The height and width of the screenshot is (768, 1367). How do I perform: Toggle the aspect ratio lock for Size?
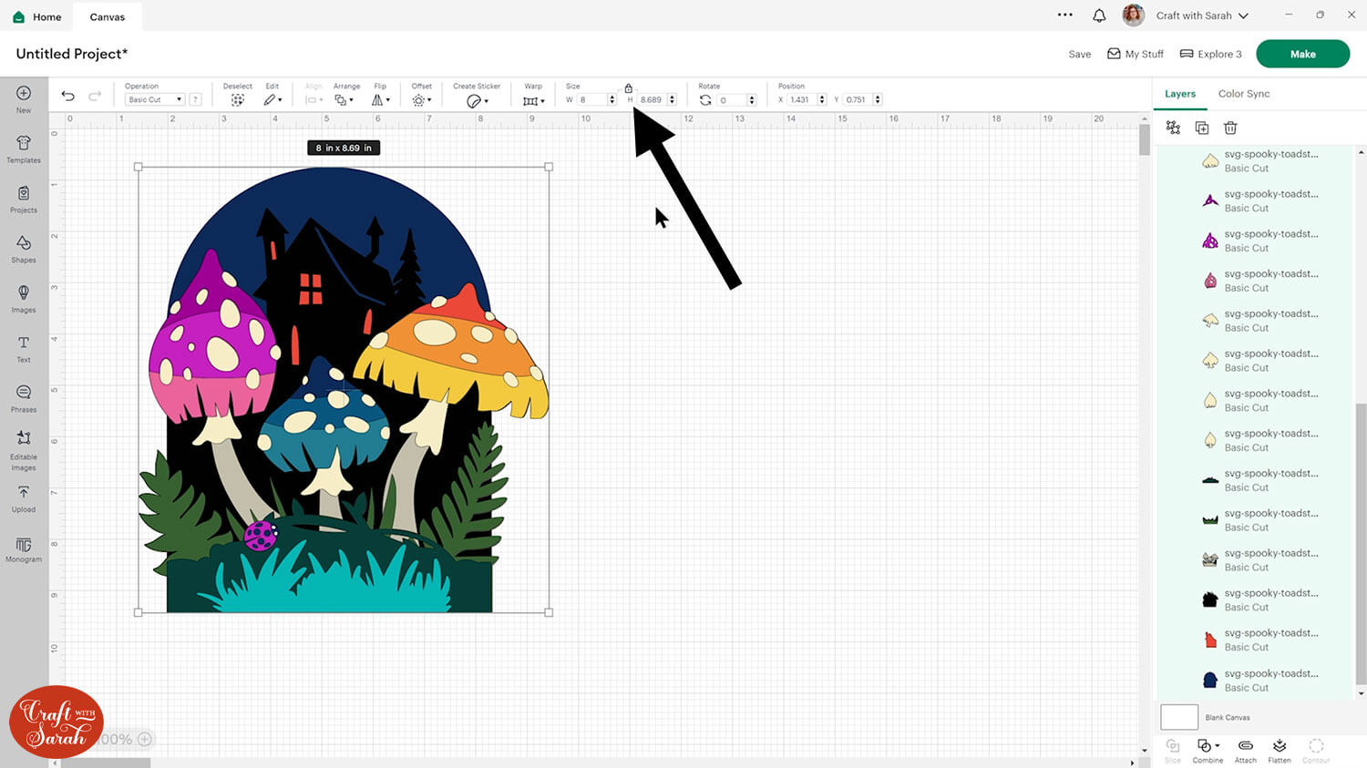click(x=628, y=88)
